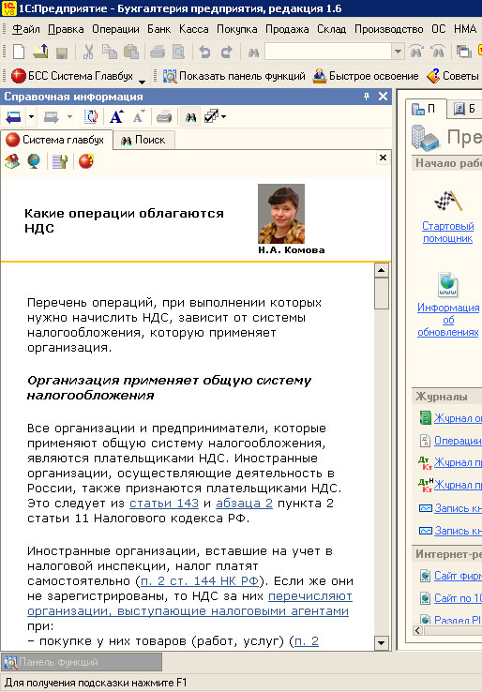Click the Redo arrow icon

click(226, 53)
